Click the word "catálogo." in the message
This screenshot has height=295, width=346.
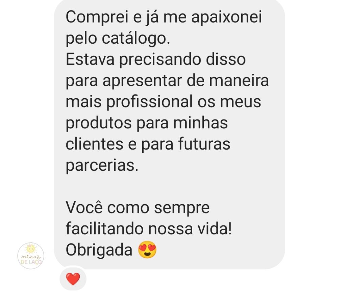[x=136, y=38]
